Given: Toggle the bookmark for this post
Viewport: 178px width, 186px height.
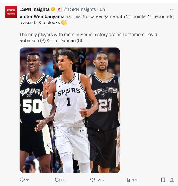Looking at the screenshot, I should point(163,180).
